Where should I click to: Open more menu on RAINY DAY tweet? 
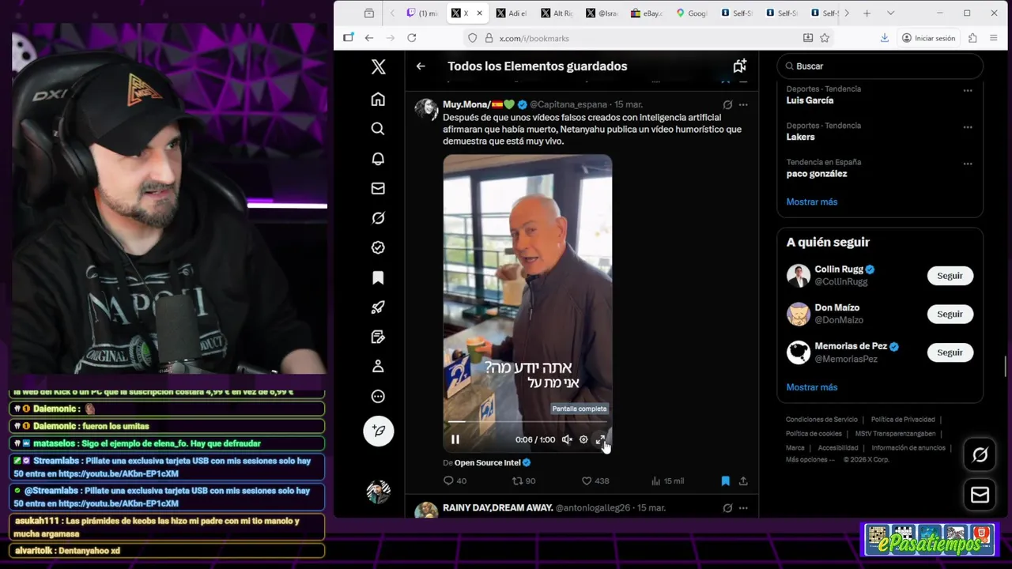(743, 508)
